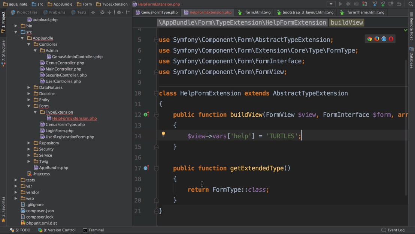
Task: Open page in Chrome browser icon
Action: (x=369, y=39)
